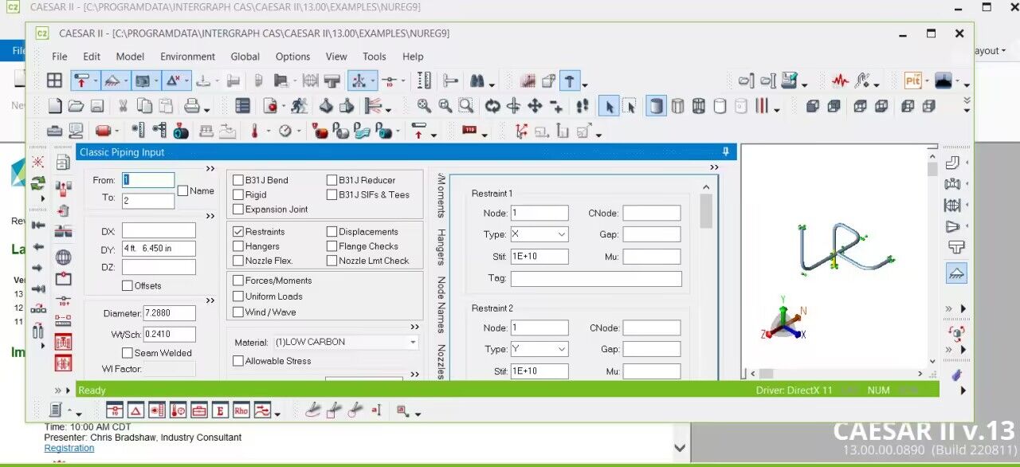The width and height of the screenshot is (1020, 467).
Task: Expand the chevron above the DX field
Action: [210, 216]
